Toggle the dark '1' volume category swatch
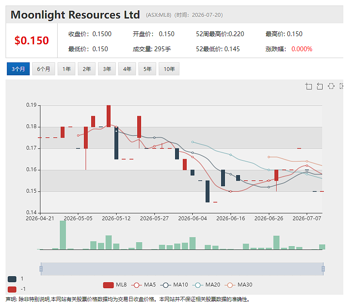The width and height of the screenshot is (351, 308). (x=12, y=279)
